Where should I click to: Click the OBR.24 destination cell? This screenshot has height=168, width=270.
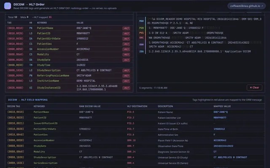[x=131, y=152]
